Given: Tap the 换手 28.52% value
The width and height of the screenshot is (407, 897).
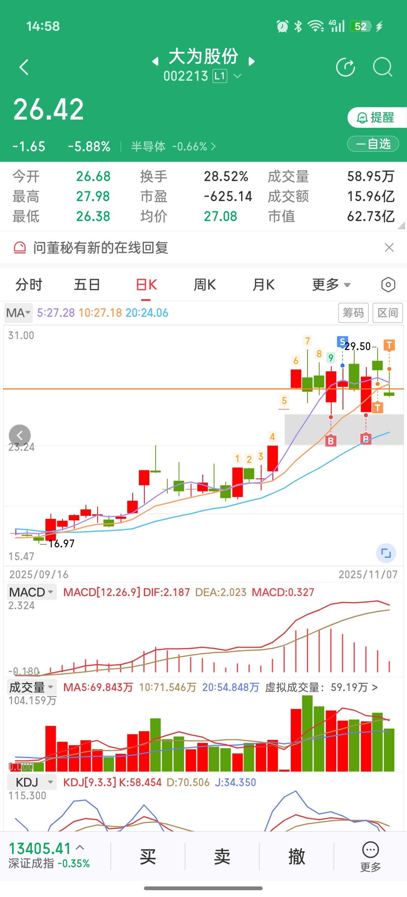Looking at the screenshot, I should tap(226, 176).
